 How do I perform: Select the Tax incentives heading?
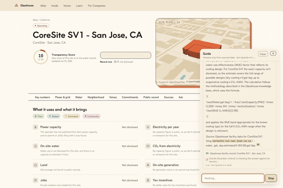point(163,180)
